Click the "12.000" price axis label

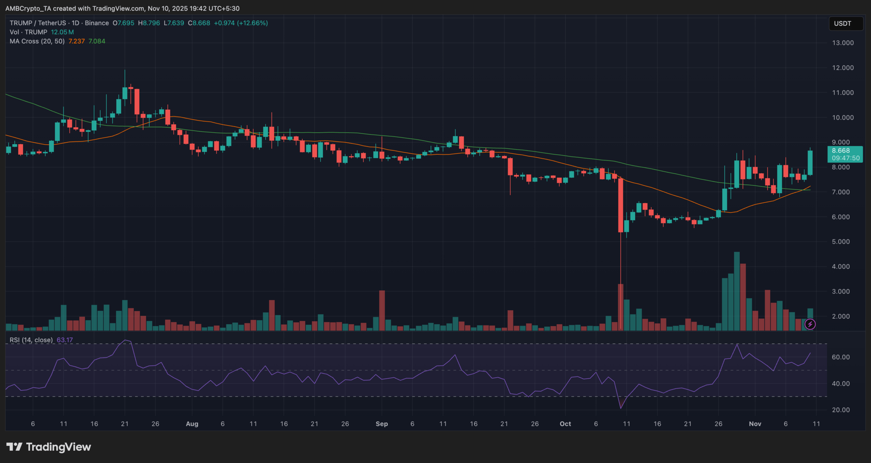tap(843, 68)
